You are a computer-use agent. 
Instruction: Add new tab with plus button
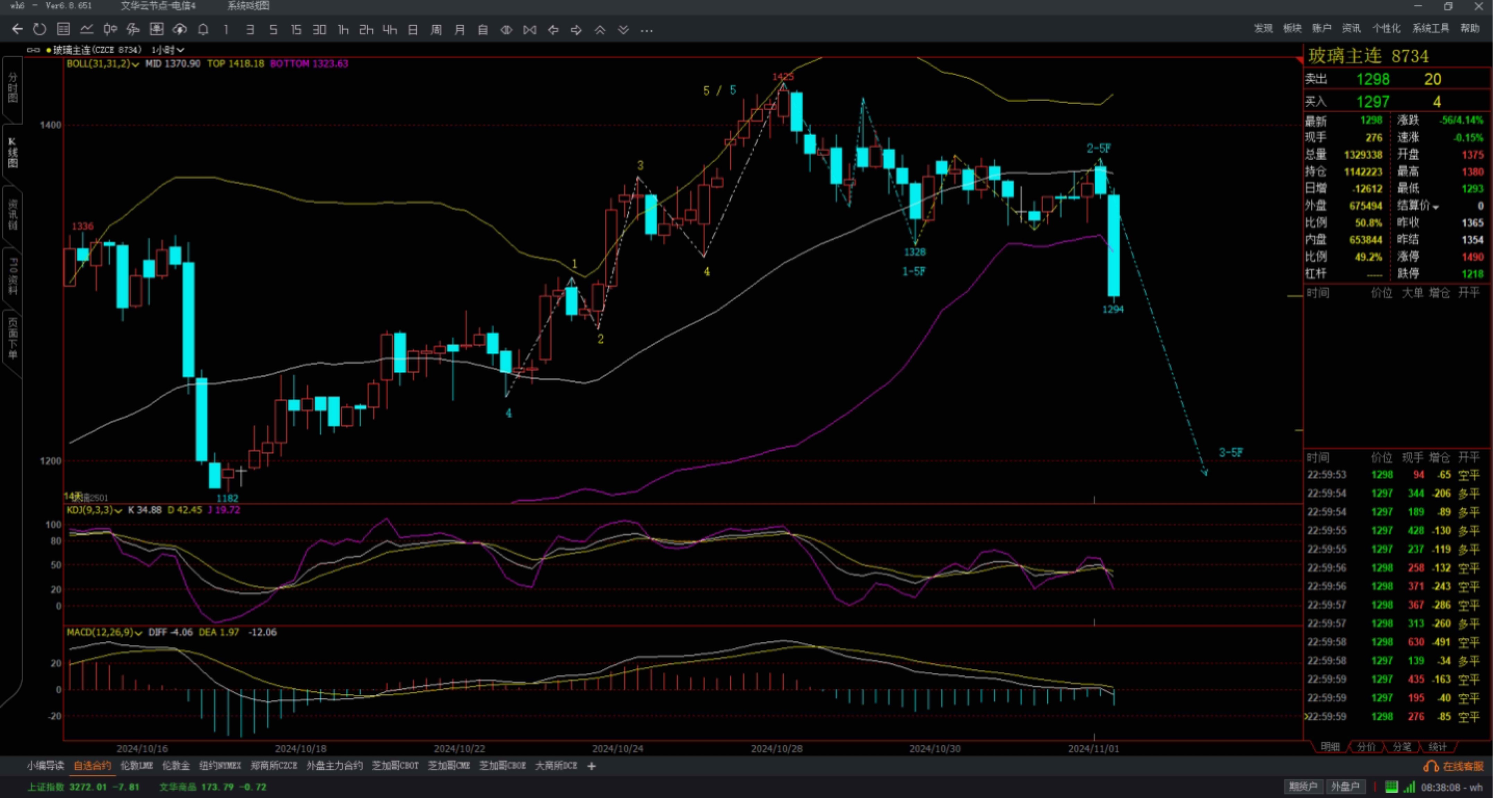(591, 766)
